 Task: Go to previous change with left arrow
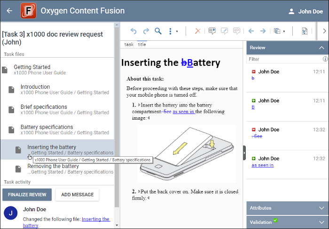click(x=251, y=31)
